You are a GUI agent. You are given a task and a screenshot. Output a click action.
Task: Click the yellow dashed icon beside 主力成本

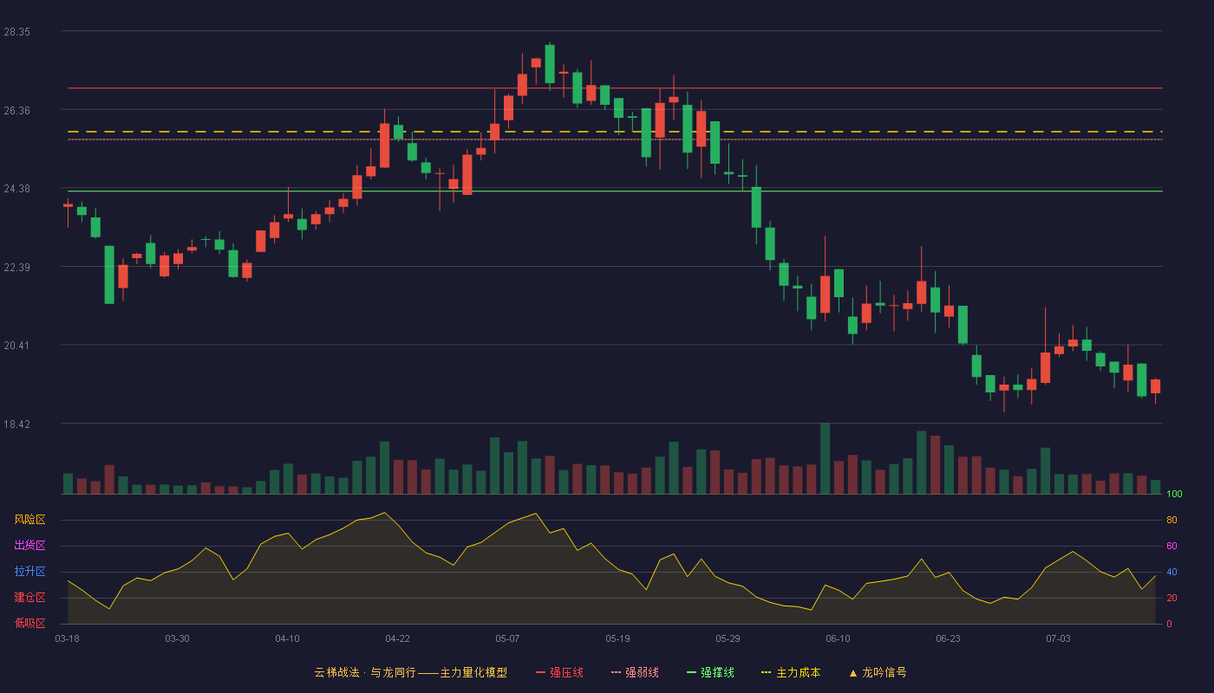tap(766, 673)
